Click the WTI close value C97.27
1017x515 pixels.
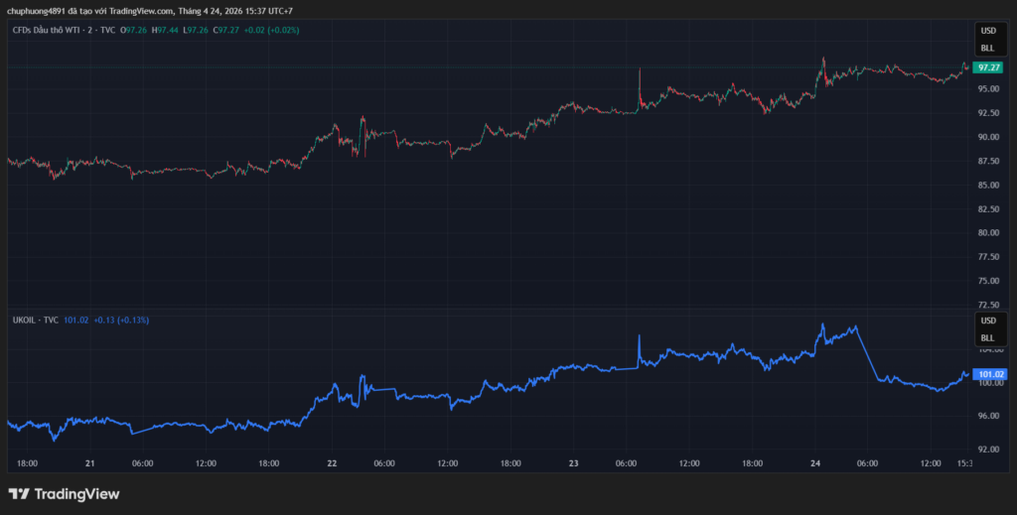click(x=227, y=31)
